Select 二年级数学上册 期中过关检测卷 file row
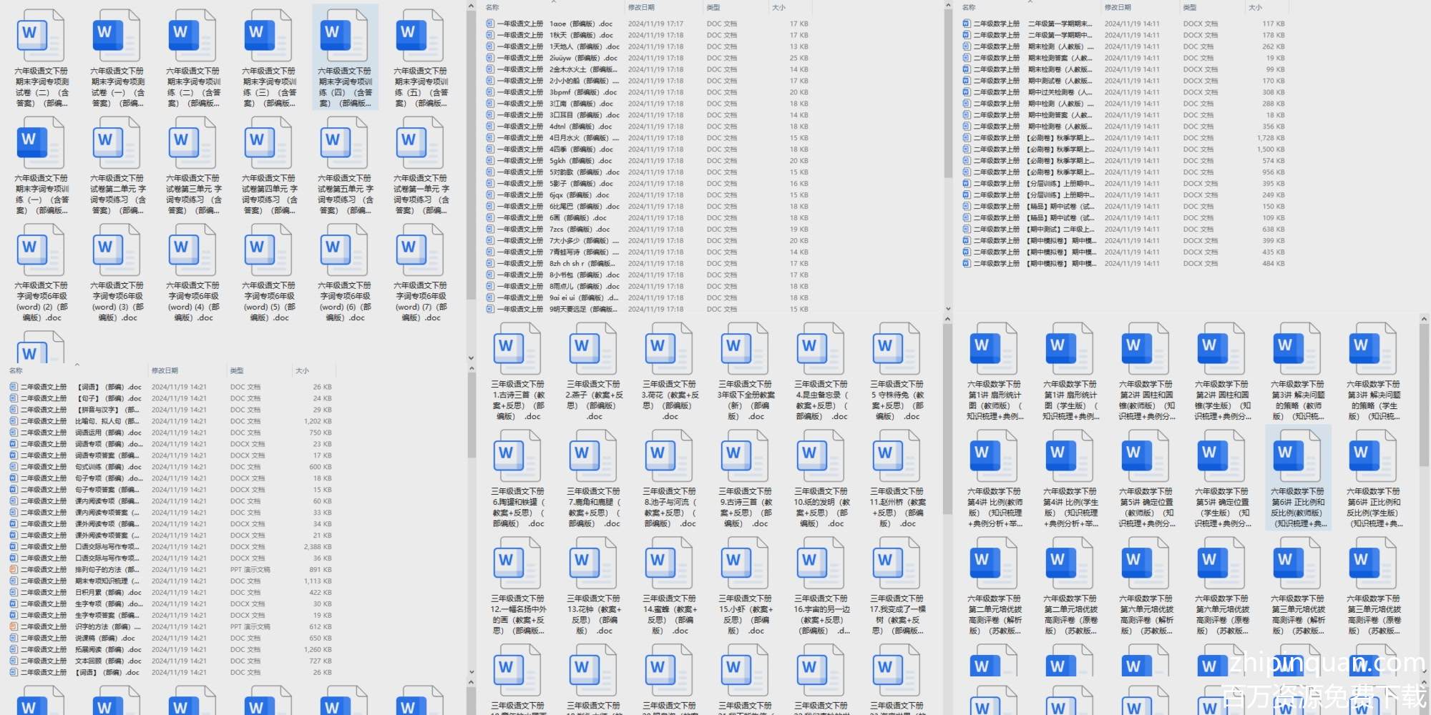This screenshot has height=715, width=1431. (x=1123, y=92)
